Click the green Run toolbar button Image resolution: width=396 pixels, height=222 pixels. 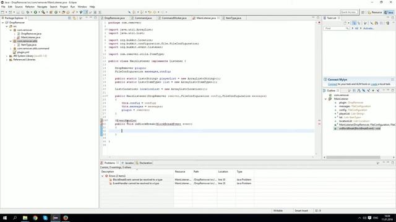point(35,12)
